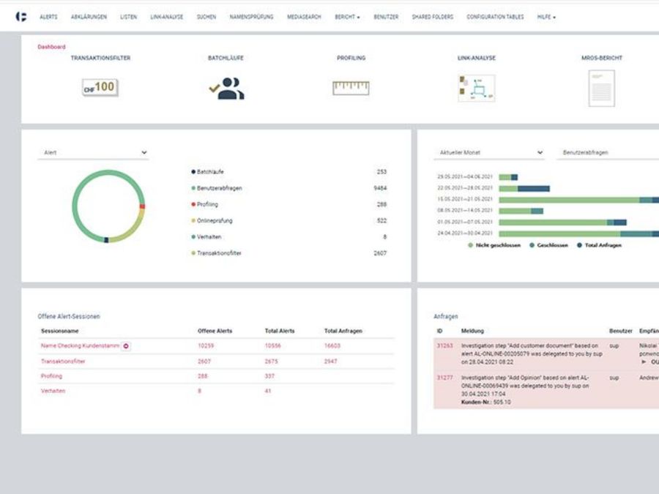Open the Transaktionsfilter CHF 100 icon
The width and height of the screenshot is (659, 494).
tap(100, 87)
